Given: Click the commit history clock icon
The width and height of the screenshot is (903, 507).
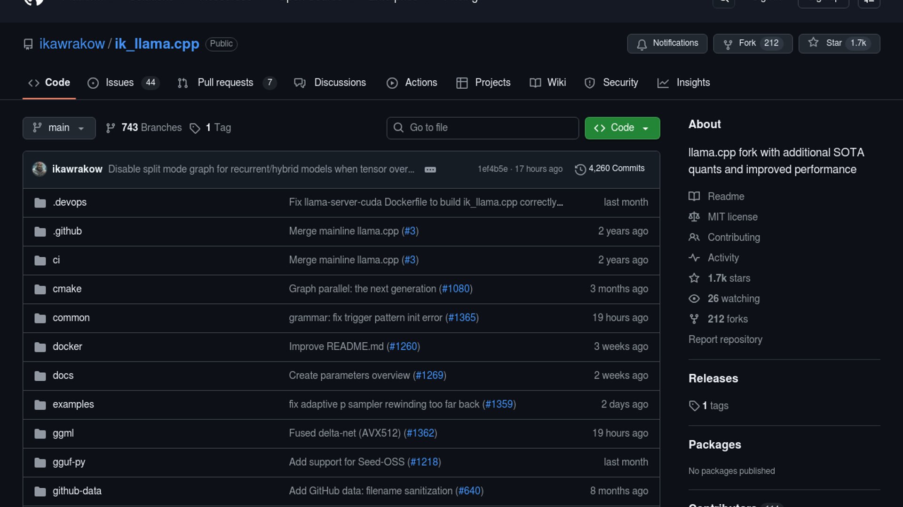Looking at the screenshot, I should click(580, 169).
